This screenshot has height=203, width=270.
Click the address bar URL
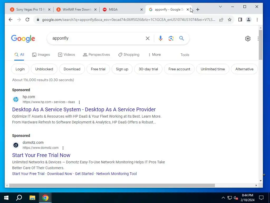[x=128, y=20]
